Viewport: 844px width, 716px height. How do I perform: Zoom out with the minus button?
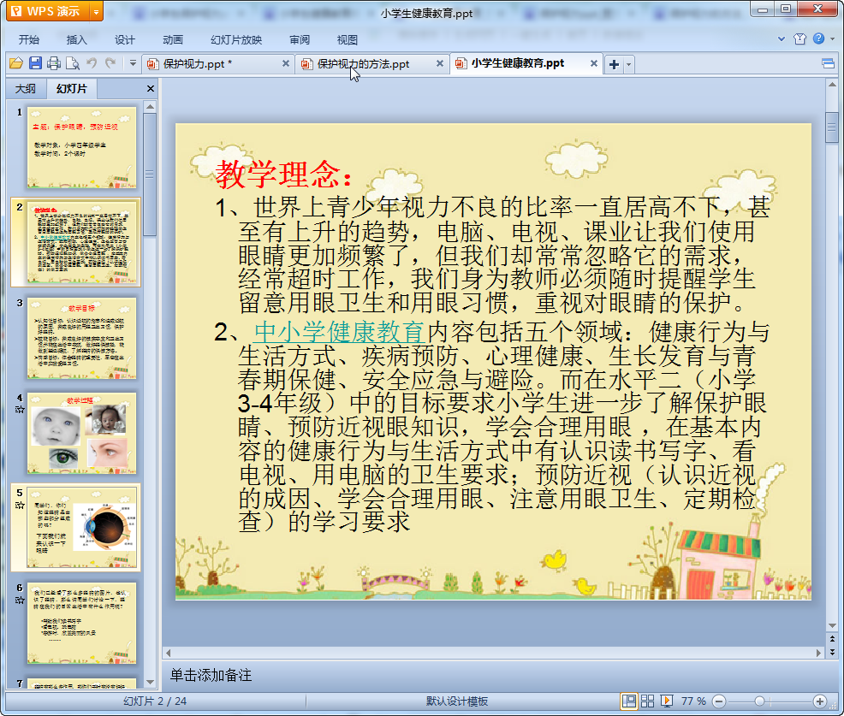pos(718,701)
